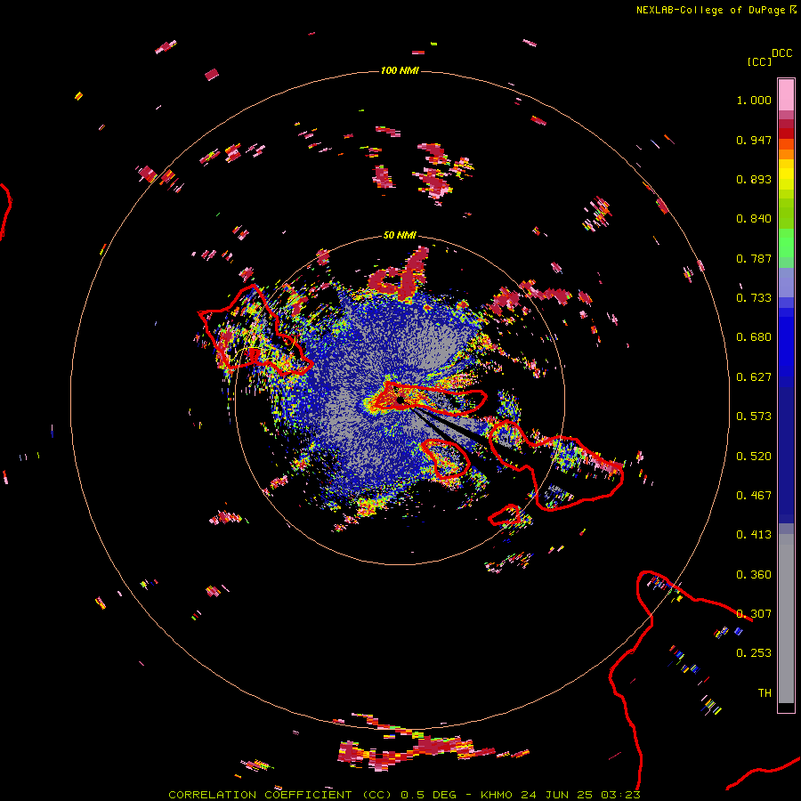Image resolution: width=801 pixels, height=801 pixels.
Task: Click the 100 NMI range ring label
Action: pos(400,70)
